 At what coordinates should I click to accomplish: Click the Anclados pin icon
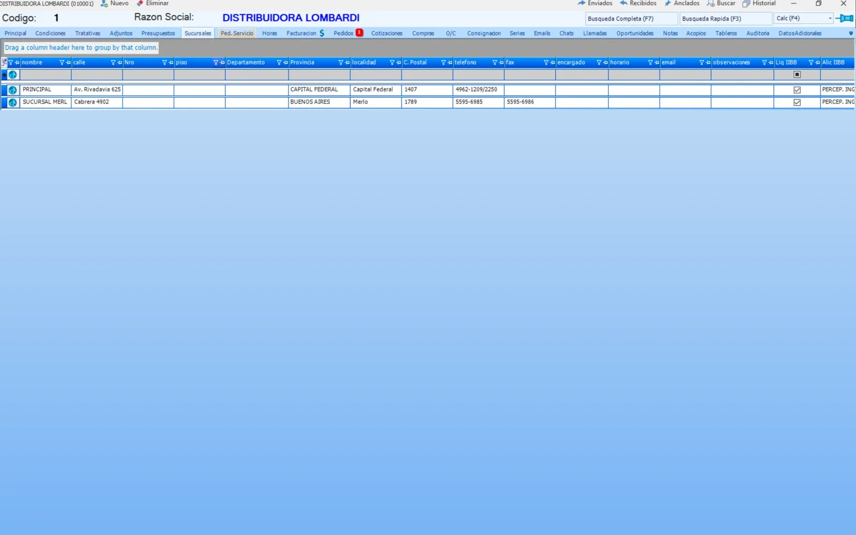668,3
